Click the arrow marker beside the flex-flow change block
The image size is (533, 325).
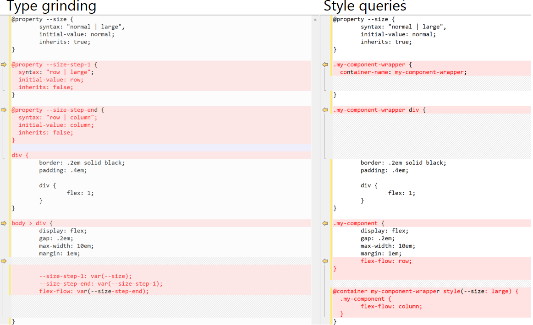(x=4, y=261)
